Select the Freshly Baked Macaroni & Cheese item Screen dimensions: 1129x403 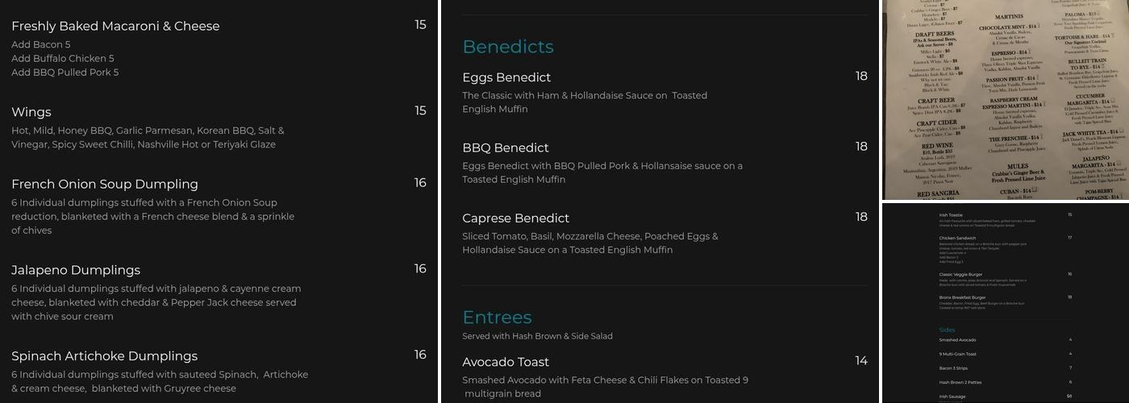tap(115, 26)
